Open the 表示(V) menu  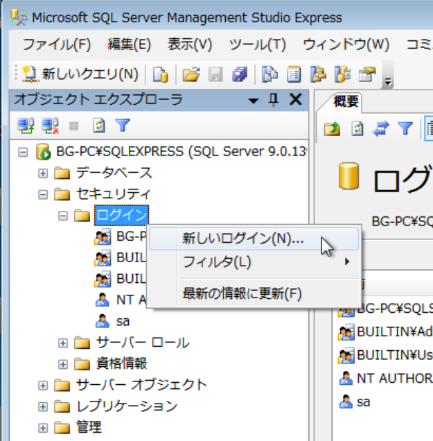[190, 44]
